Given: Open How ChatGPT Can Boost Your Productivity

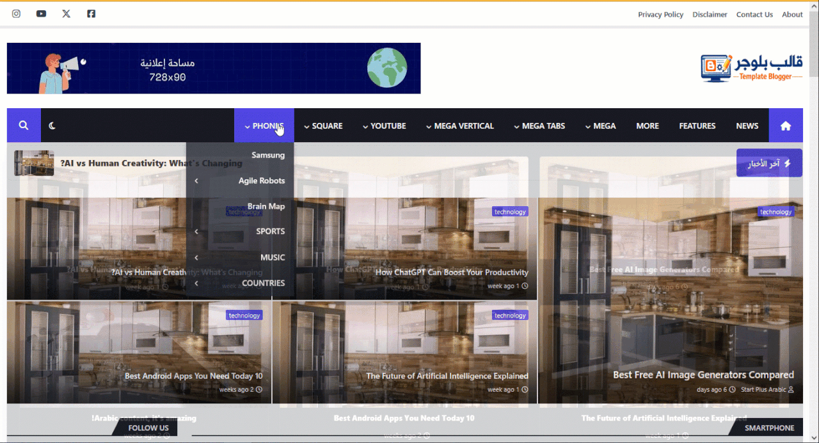Looking at the screenshot, I should coord(452,272).
